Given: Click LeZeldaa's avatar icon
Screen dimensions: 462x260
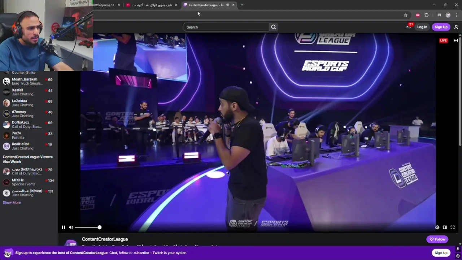Looking at the screenshot, I should tap(6, 103).
